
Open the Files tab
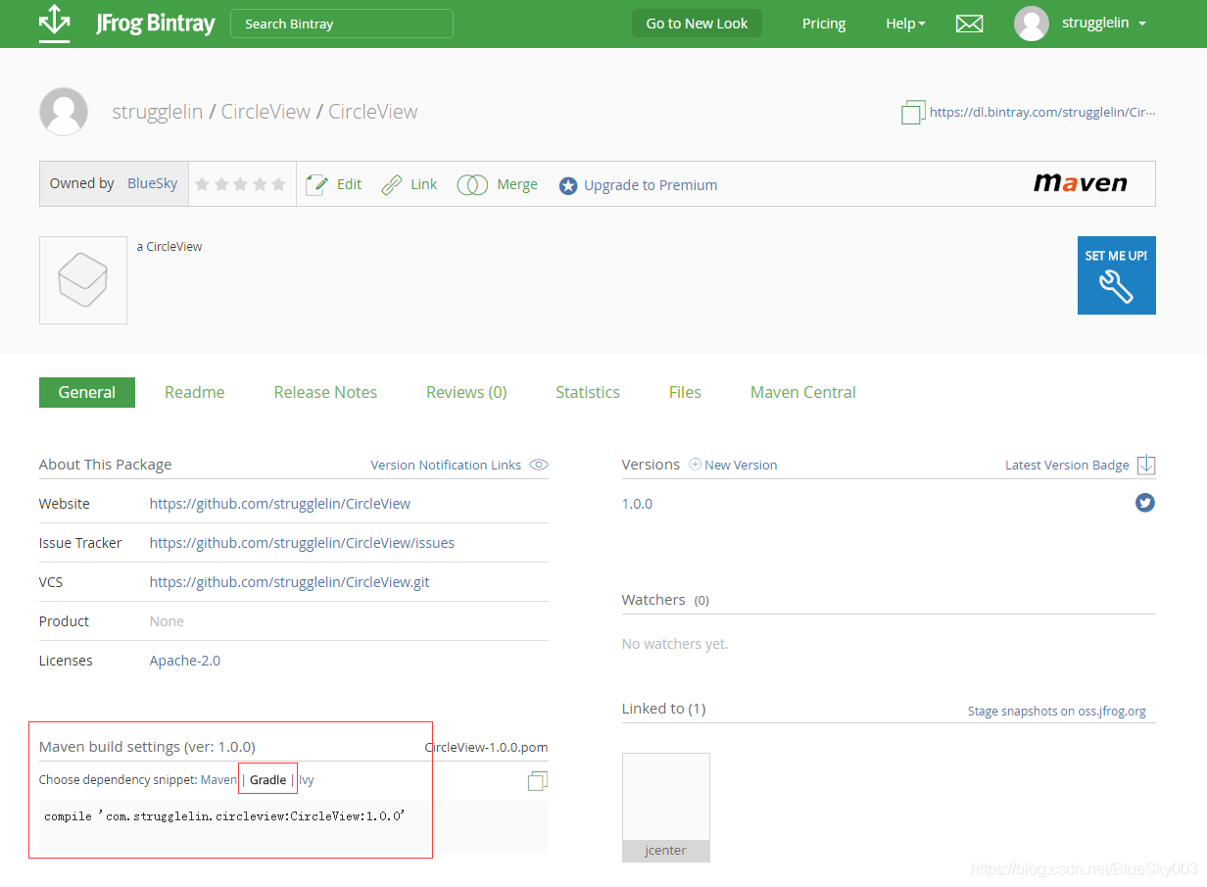point(685,392)
